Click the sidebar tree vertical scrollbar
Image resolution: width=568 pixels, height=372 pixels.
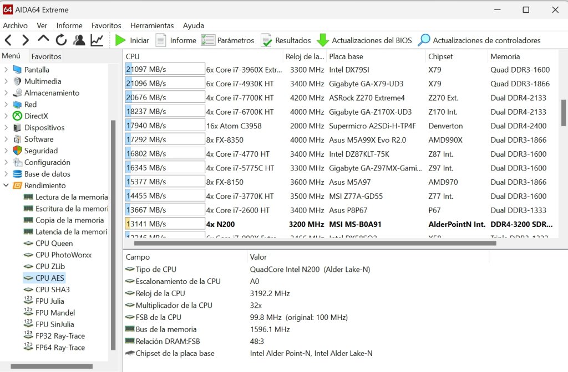pyautogui.click(x=113, y=235)
